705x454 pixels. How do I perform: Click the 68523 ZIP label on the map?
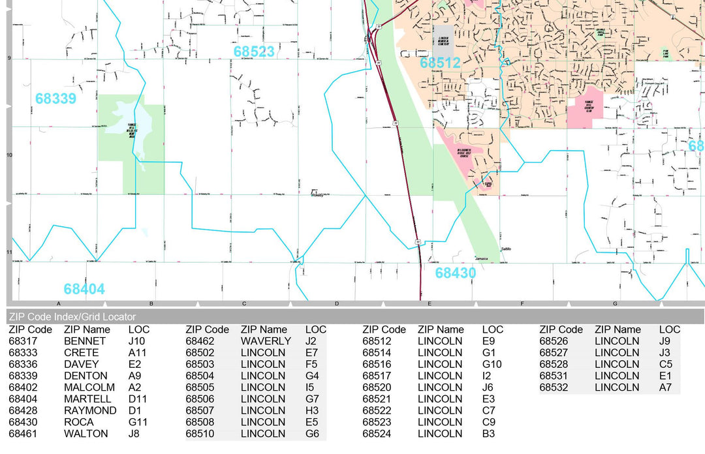point(254,52)
